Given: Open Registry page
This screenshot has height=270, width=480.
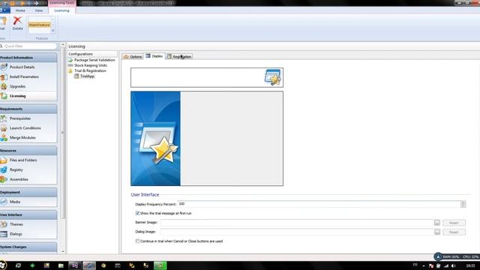Looking at the screenshot, I should tap(16, 169).
